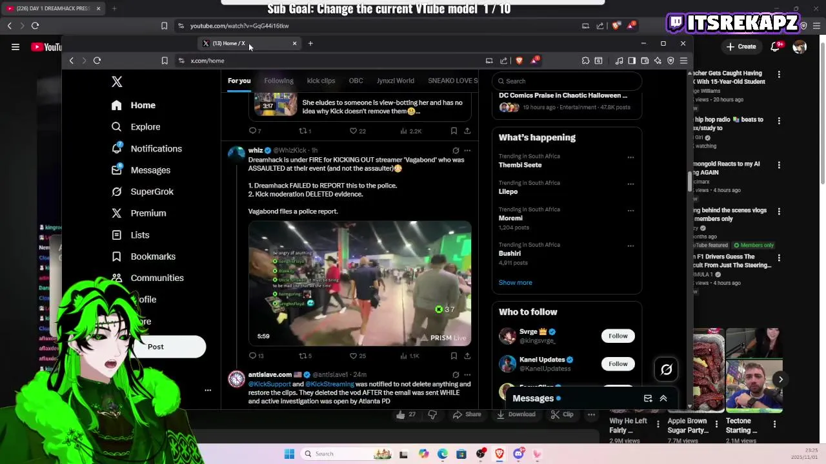Open Discord from the taskbar
The height and width of the screenshot is (464, 826).
pyautogui.click(x=518, y=454)
